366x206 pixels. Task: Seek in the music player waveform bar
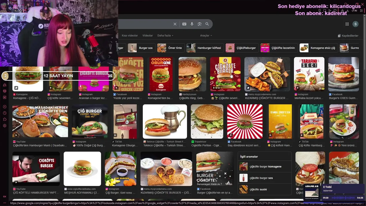pyautogui.click(x=343, y=198)
